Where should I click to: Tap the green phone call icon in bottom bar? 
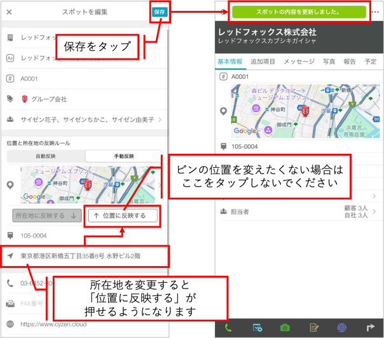click(228, 328)
